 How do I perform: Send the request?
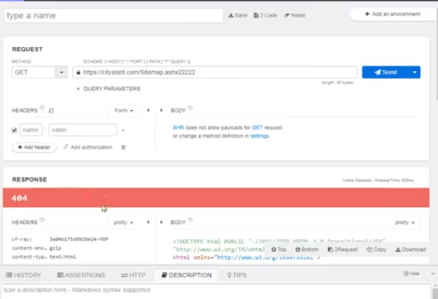386,72
